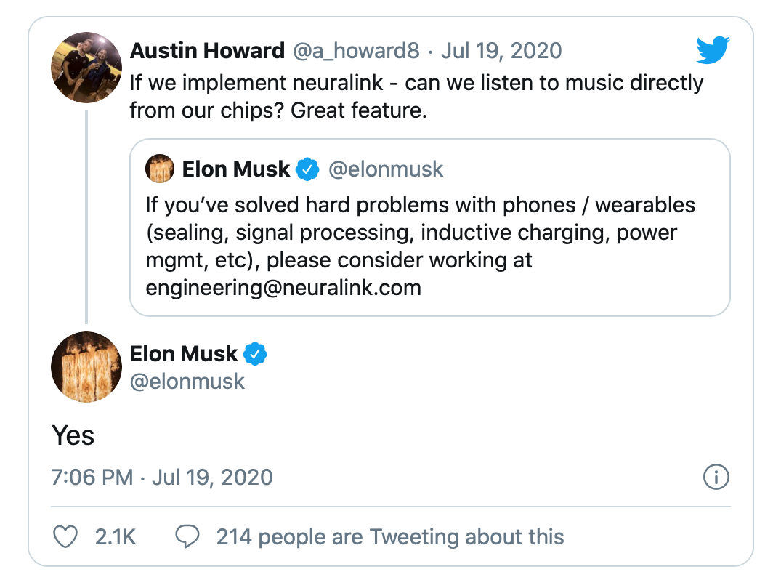Viewport: 773px width, 580px height.
Task: Click the 2.1K likes count
Action: [x=116, y=536]
